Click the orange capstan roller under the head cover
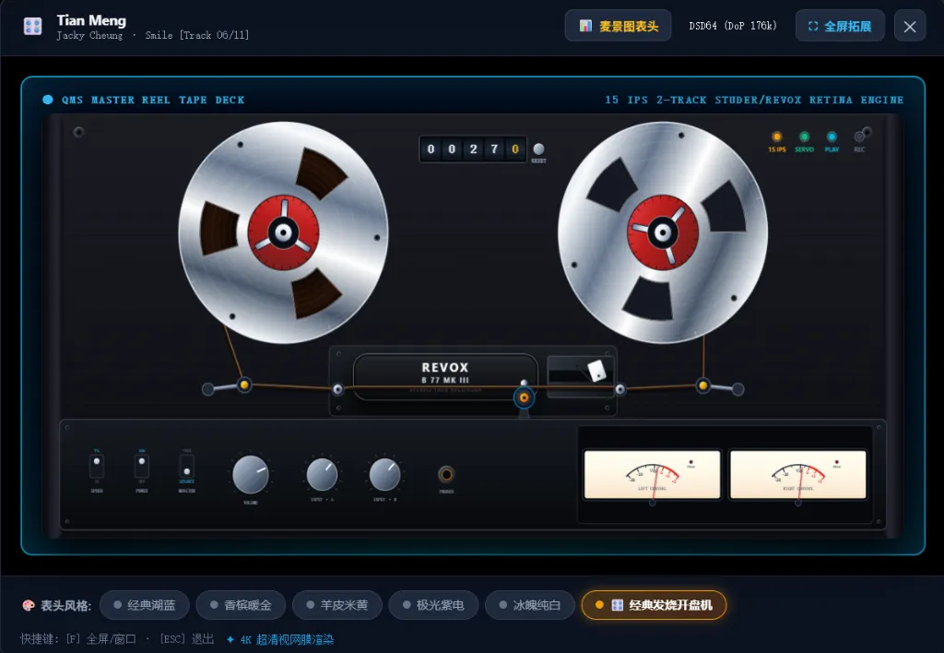 (x=524, y=398)
